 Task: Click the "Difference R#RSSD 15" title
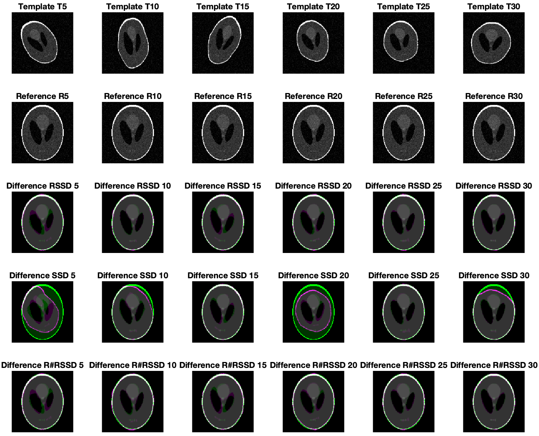point(223,365)
